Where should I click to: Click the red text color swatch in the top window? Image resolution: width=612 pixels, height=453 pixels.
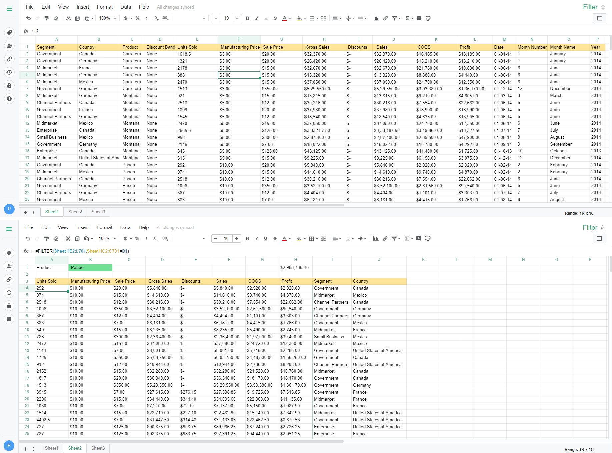coord(284,18)
